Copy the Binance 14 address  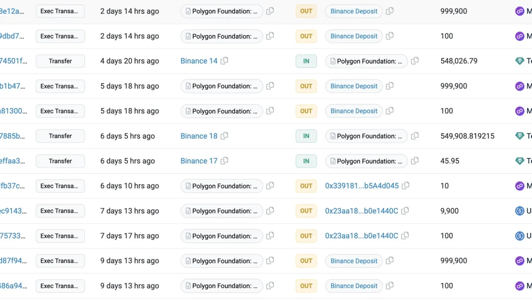(x=224, y=61)
